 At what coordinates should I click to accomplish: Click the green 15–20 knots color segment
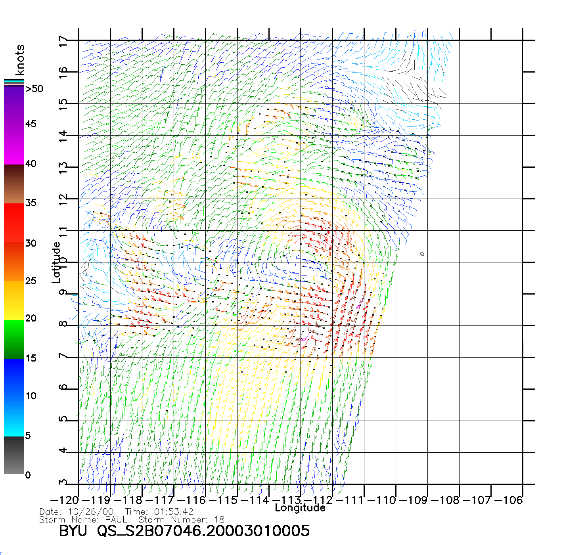(x=14, y=339)
